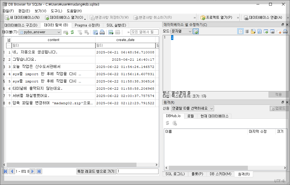
Task: Open the identity selection dropdown
Action: pyautogui.click(x=192, y=108)
